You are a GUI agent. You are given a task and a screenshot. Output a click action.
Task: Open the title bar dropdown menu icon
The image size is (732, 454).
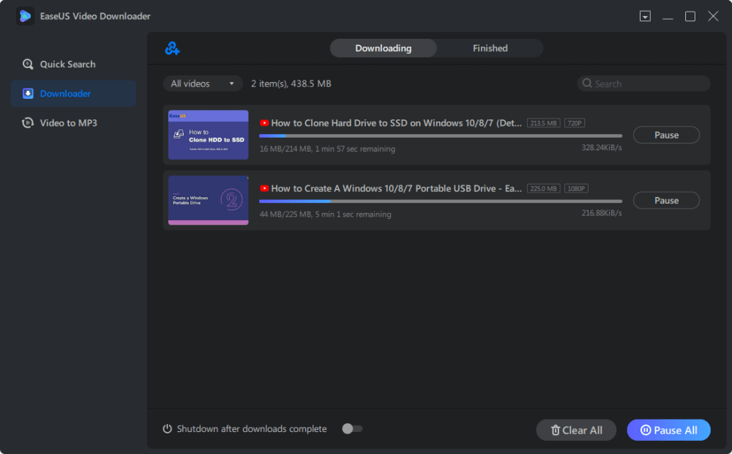click(x=645, y=16)
